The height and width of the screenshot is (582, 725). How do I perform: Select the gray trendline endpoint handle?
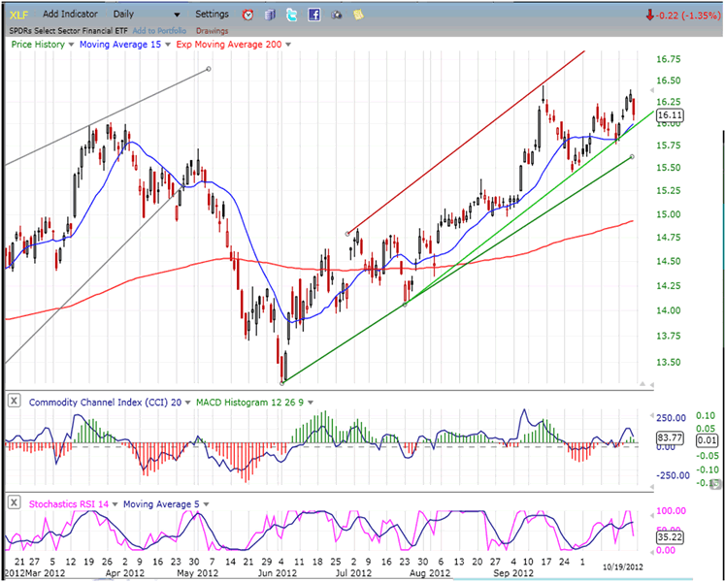coord(209,69)
